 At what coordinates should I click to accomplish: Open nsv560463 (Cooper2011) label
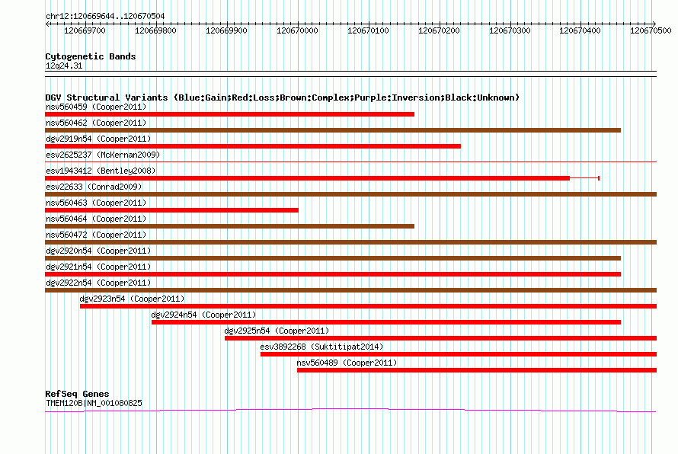(96, 203)
